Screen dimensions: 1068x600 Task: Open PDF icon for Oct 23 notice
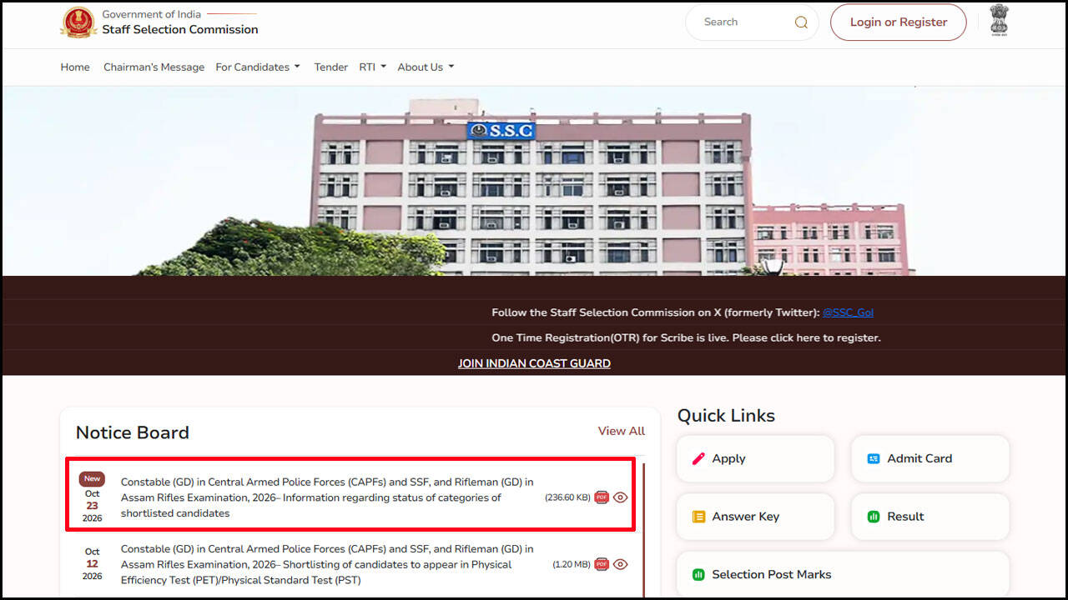coord(602,497)
